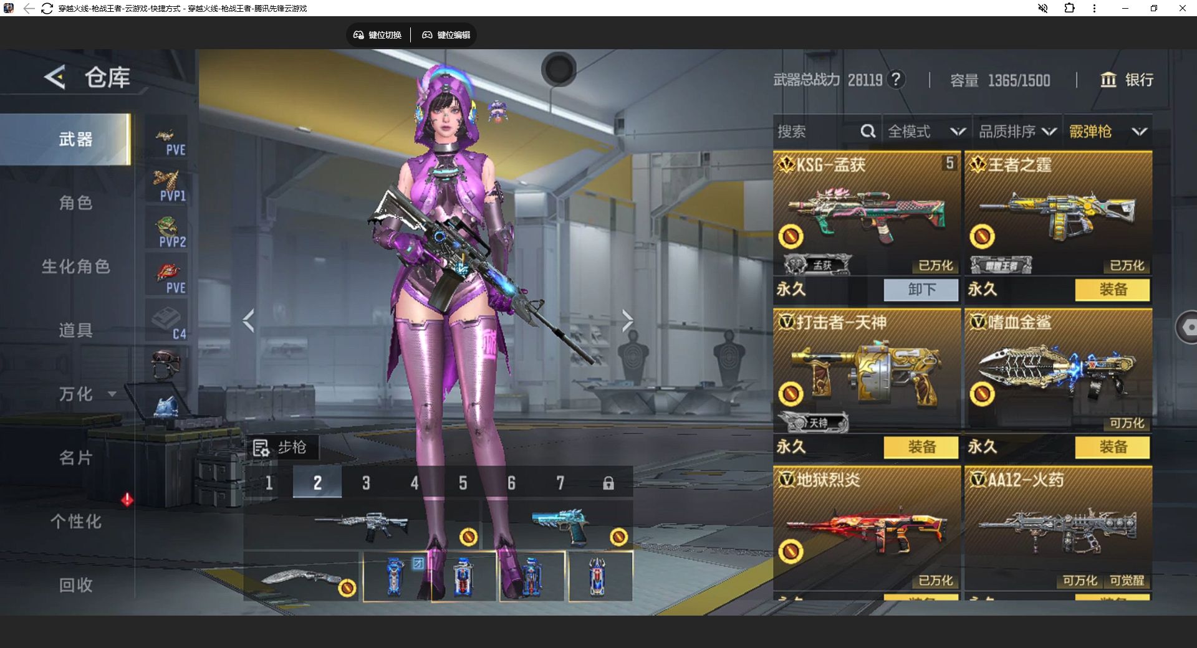Unequip KSG-孟获 with 卸下 button
The width and height of the screenshot is (1197, 648).
coord(921,290)
